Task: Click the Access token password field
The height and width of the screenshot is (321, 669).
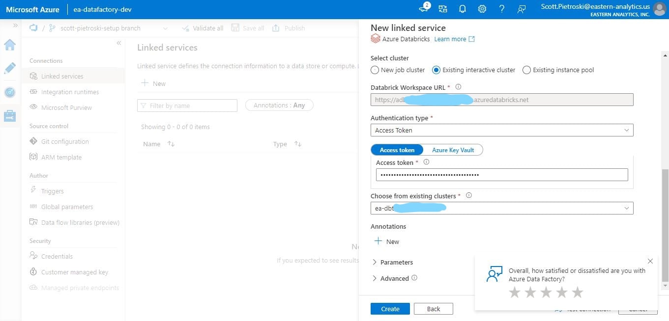Action: click(x=502, y=175)
